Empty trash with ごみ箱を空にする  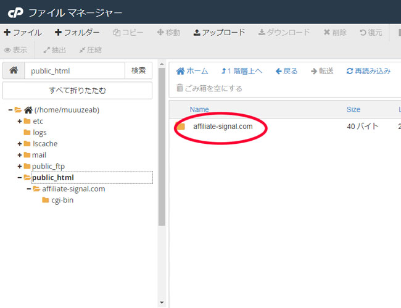209,88
